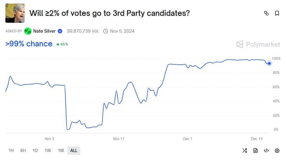Show the 1M time range
This screenshot has height=164, width=287.
coord(61,151)
